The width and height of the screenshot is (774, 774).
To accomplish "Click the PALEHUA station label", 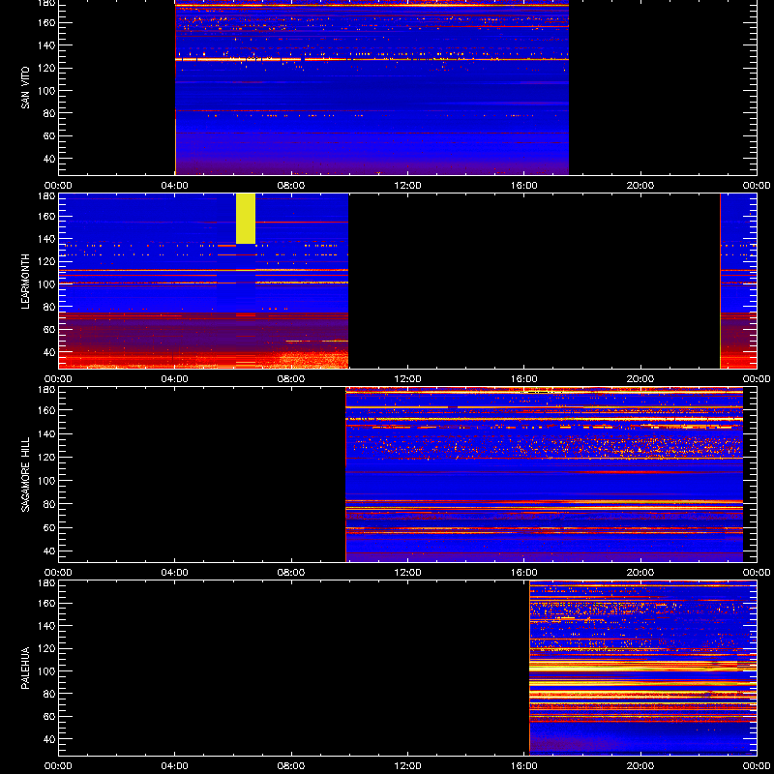I will (x=25, y=668).
